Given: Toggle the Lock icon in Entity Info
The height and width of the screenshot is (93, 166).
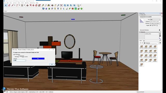Looking at the screenshot, I should click(153, 25).
